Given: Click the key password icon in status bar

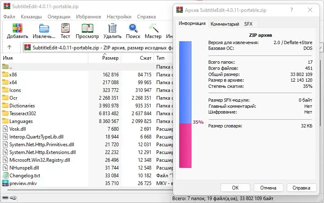Looking at the screenshot, I should pyautogui.click(x=13, y=198).
